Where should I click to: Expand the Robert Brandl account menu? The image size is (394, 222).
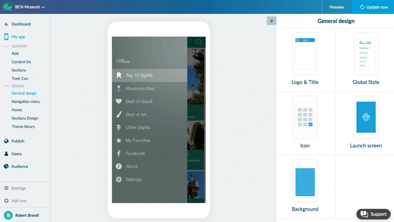click(22, 215)
